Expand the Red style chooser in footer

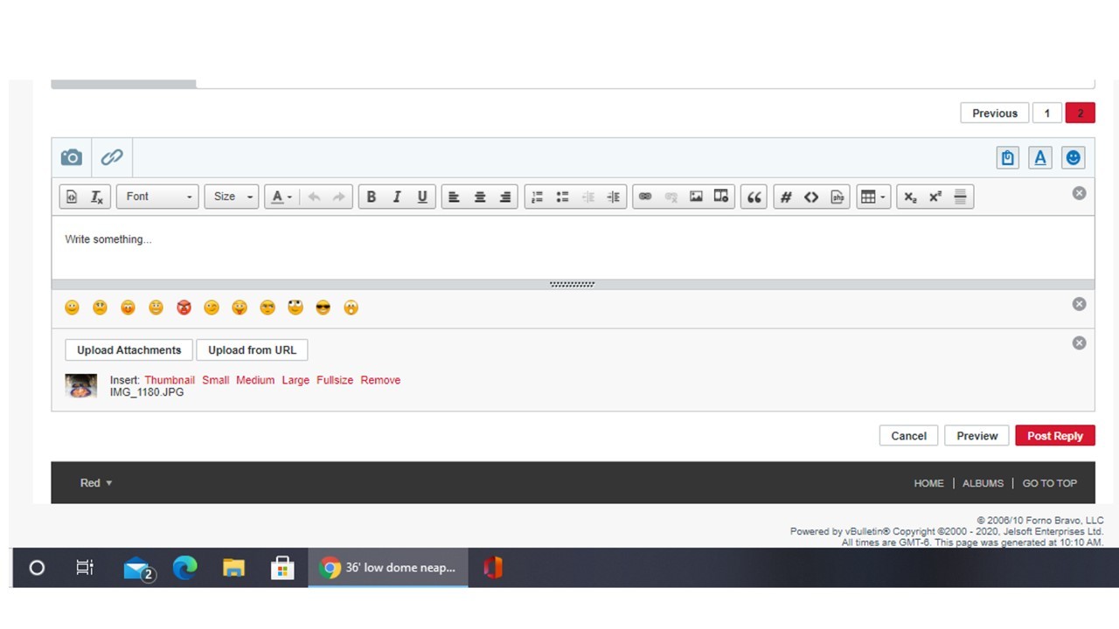coord(96,483)
